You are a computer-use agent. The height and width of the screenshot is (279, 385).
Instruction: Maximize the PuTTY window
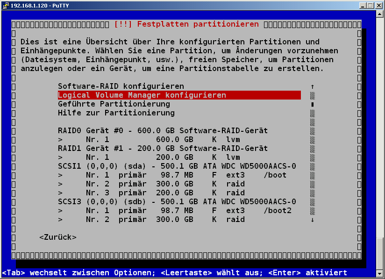click(370, 6)
